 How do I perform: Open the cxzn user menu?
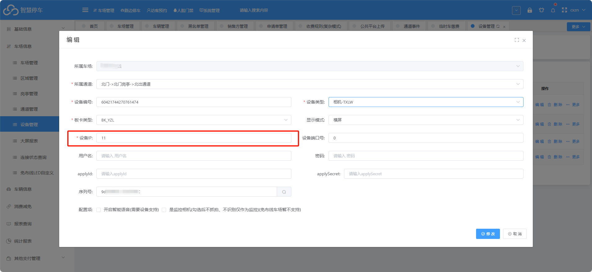click(578, 10)
